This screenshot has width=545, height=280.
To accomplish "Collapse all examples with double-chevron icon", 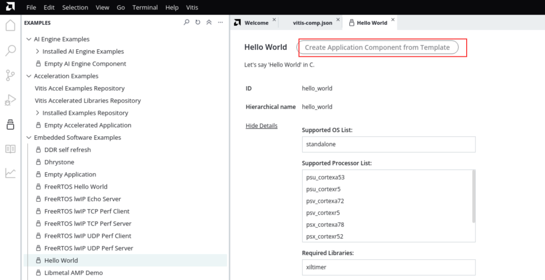I will [209, 22].
